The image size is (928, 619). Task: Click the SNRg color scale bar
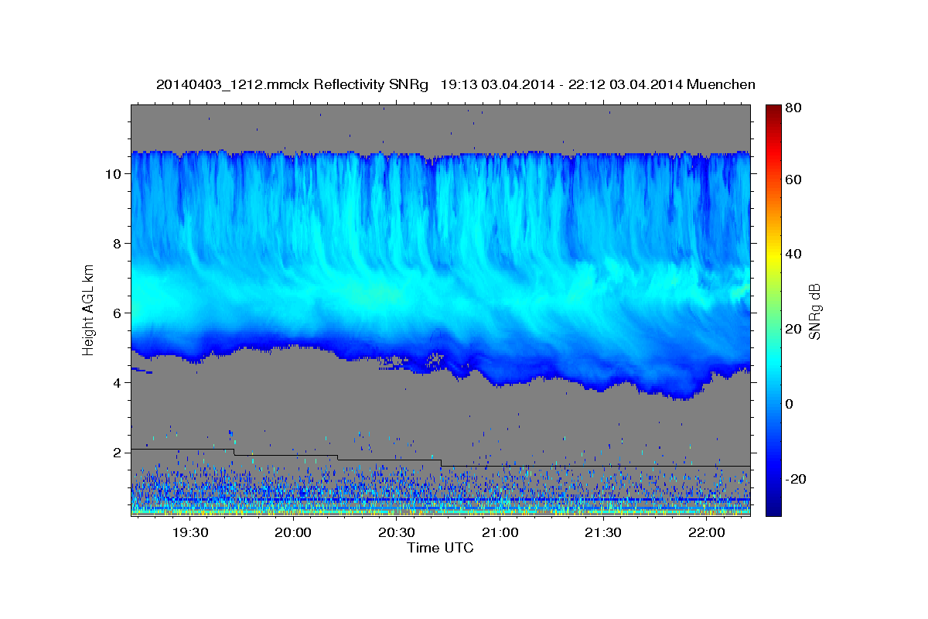point(773,310)
